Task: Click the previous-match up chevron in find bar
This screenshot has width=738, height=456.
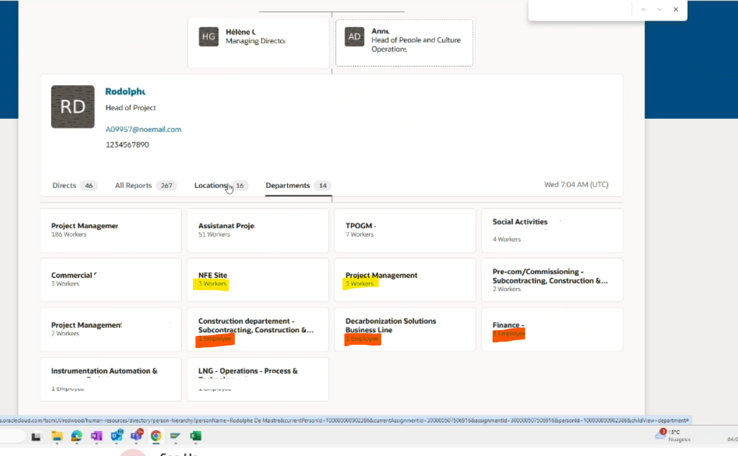Action: pyautogui.click(x=643, y=10)
